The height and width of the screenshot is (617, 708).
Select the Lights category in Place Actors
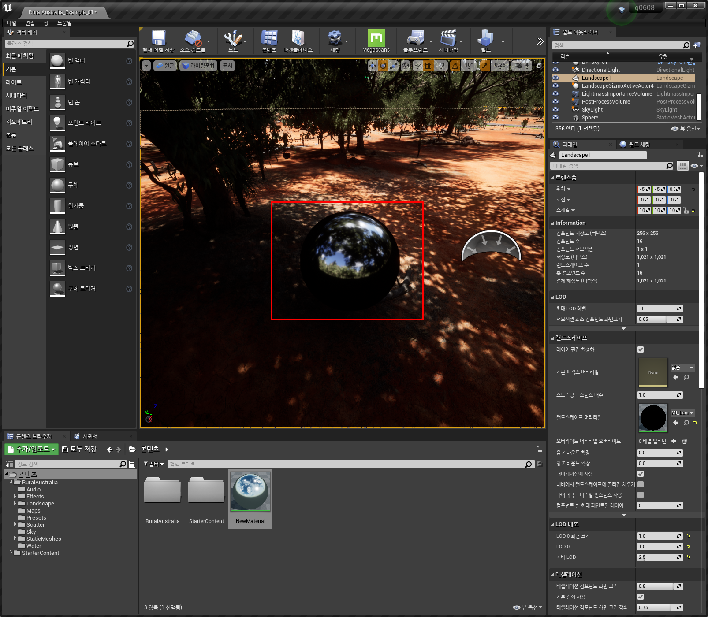click(14, 82)
